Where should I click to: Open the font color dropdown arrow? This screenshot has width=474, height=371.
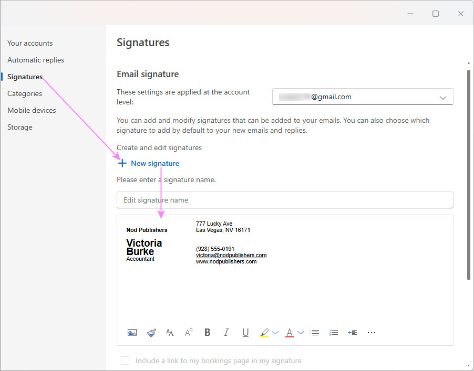click(301, 333)
